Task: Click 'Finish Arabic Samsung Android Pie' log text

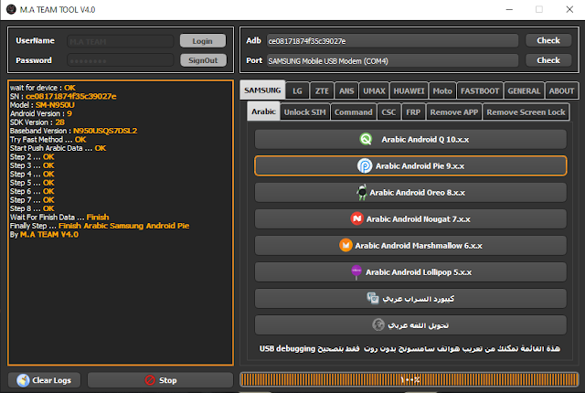Action: [124, 226]
